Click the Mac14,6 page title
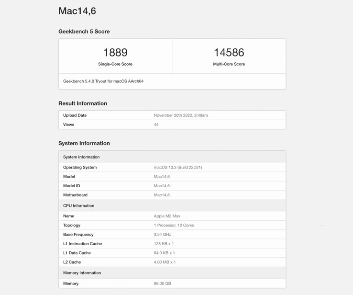 [77, 11]
